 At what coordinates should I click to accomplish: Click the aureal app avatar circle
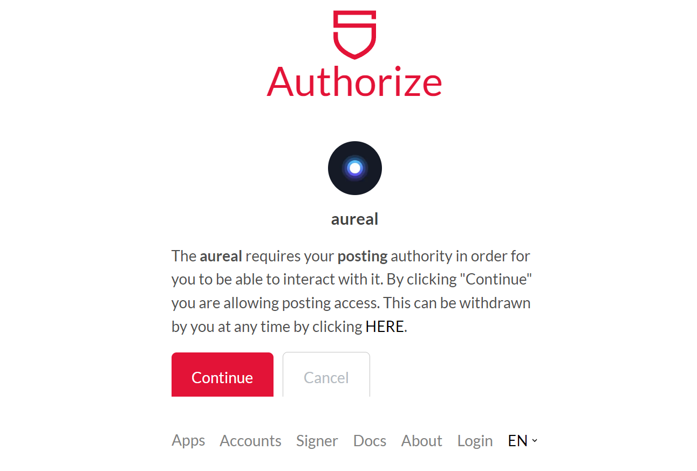355,168
